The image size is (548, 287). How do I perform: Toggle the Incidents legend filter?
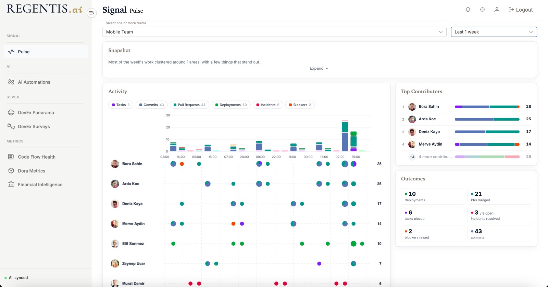(x=268, y=105)
